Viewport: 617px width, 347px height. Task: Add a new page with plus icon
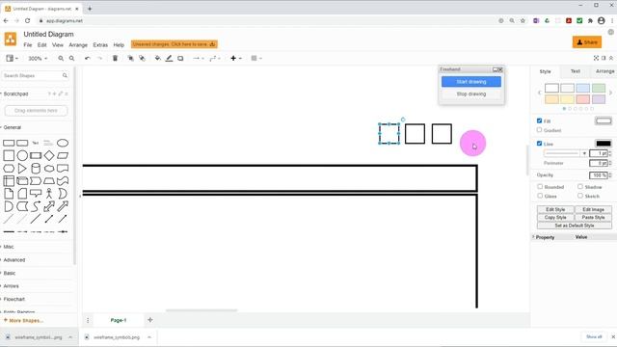pos(150,320)
